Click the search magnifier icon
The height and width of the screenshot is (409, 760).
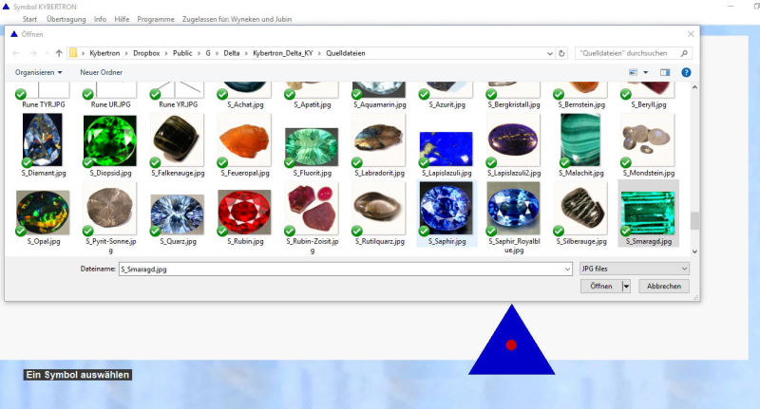tap(685, 53)
